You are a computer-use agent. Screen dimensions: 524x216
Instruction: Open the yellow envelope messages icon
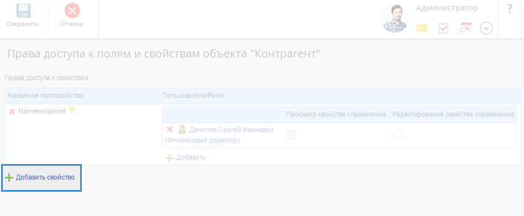(x=422, y=28)
